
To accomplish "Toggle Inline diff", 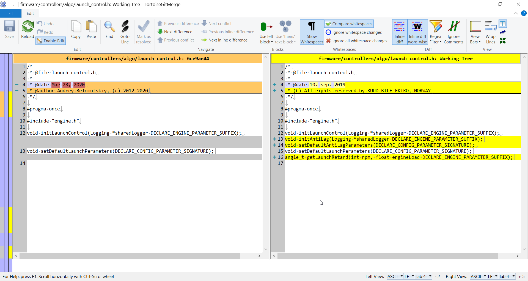I will 400,32.
